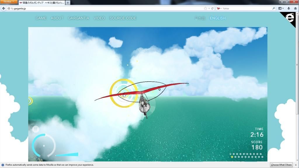Switch site language to ENGLISH

click(218, 18)
